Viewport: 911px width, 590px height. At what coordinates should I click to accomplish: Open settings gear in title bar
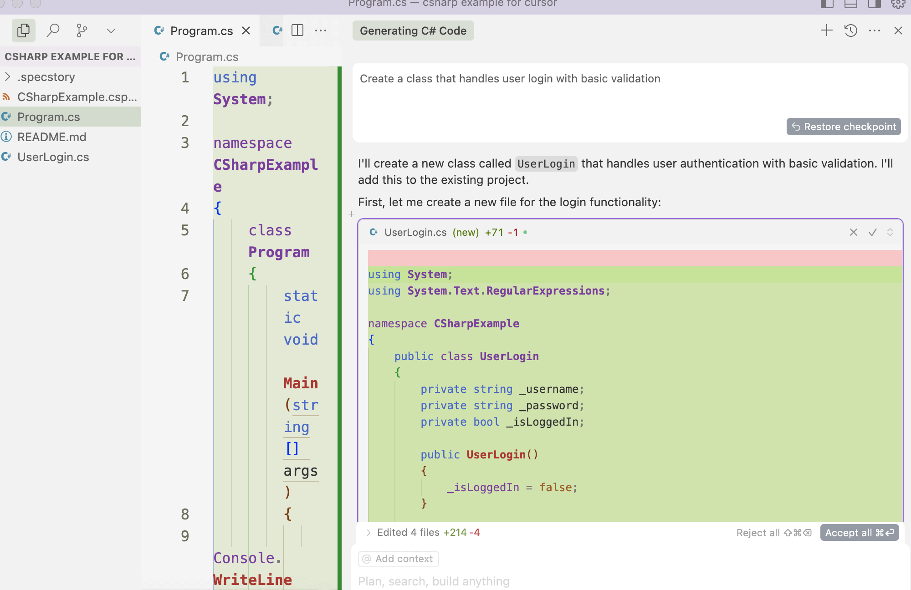pos(898,4)
